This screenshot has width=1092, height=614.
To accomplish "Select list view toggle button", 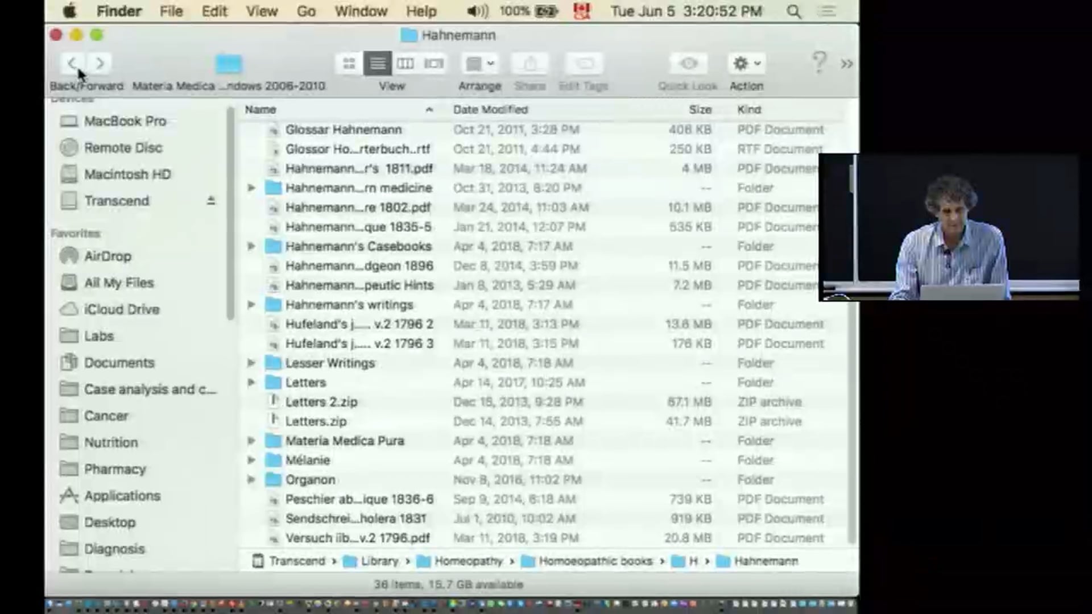I will 377,64.
